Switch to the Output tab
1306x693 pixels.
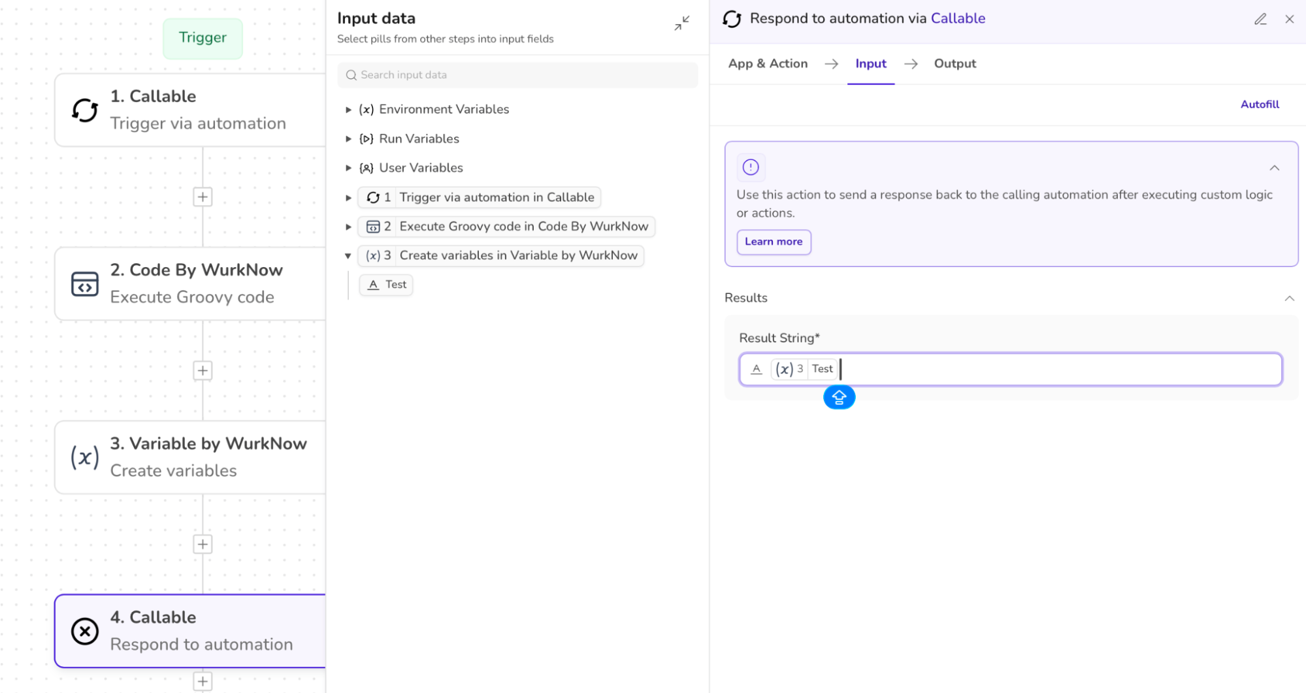[955, 64]
